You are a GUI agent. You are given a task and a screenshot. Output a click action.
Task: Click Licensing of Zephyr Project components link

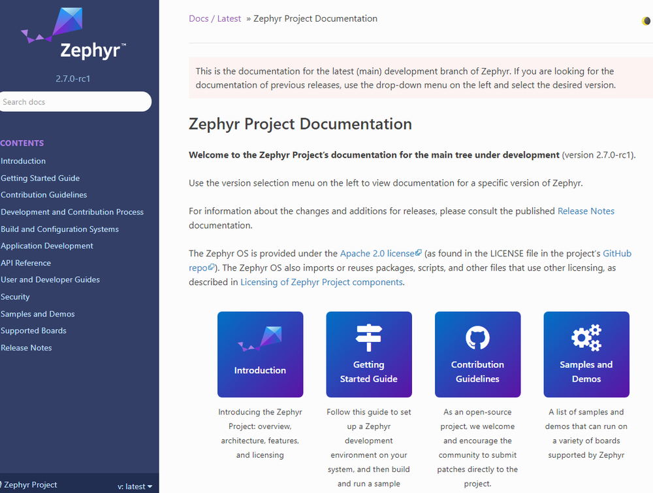[x=321, y=282]
